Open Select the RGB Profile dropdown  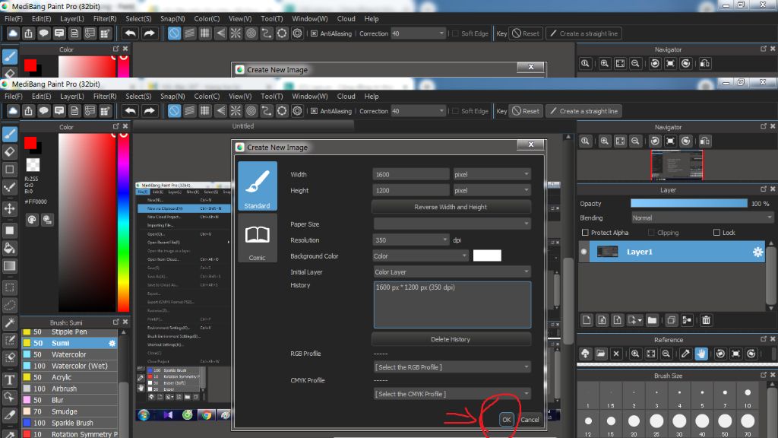pos(452,367)
